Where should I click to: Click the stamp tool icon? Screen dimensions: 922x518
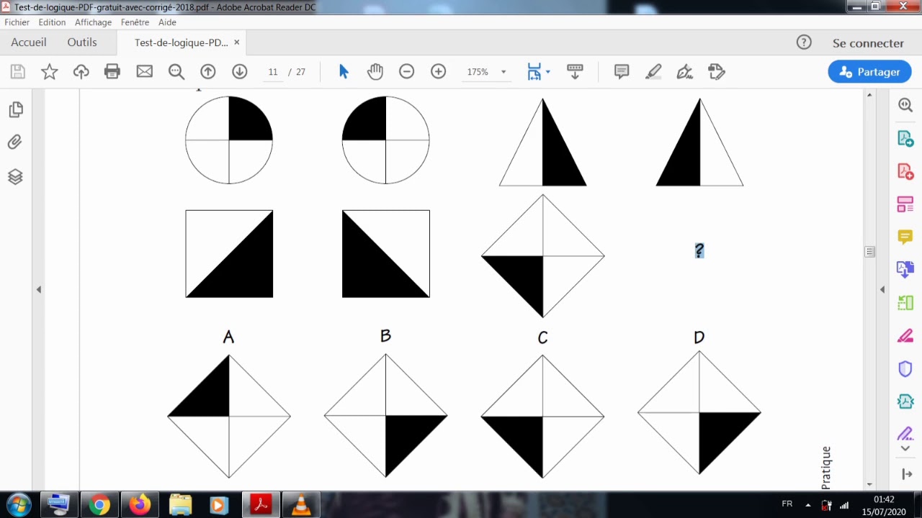point(716,72)
